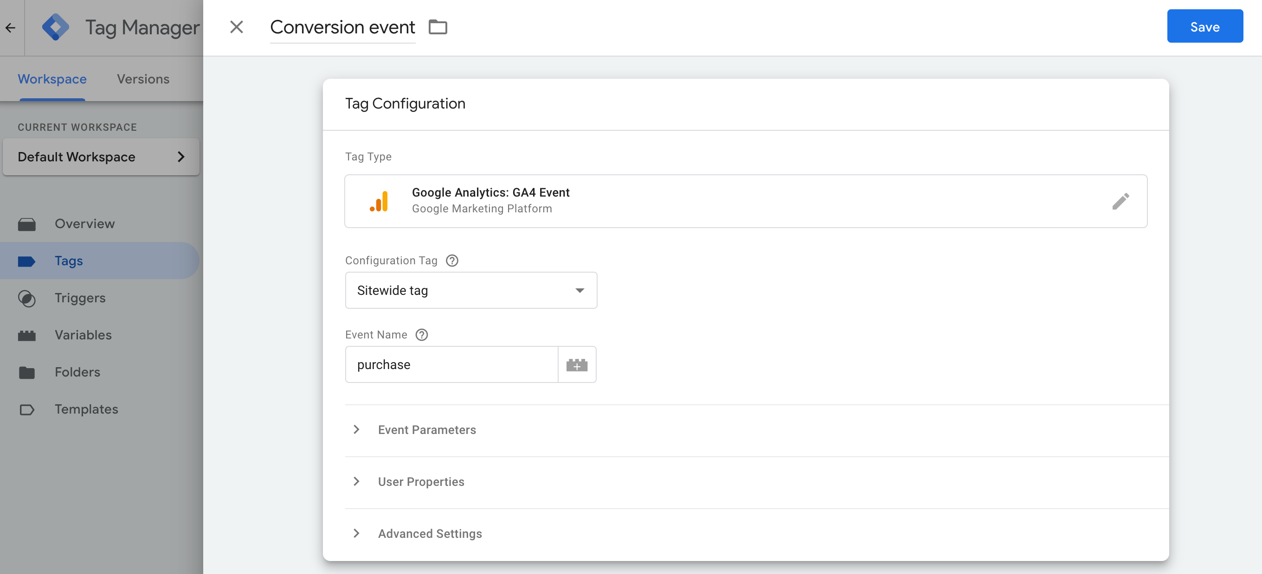Open the Configuration Tag dropdown
The image size is (1262, 574).
pos(471,289)
